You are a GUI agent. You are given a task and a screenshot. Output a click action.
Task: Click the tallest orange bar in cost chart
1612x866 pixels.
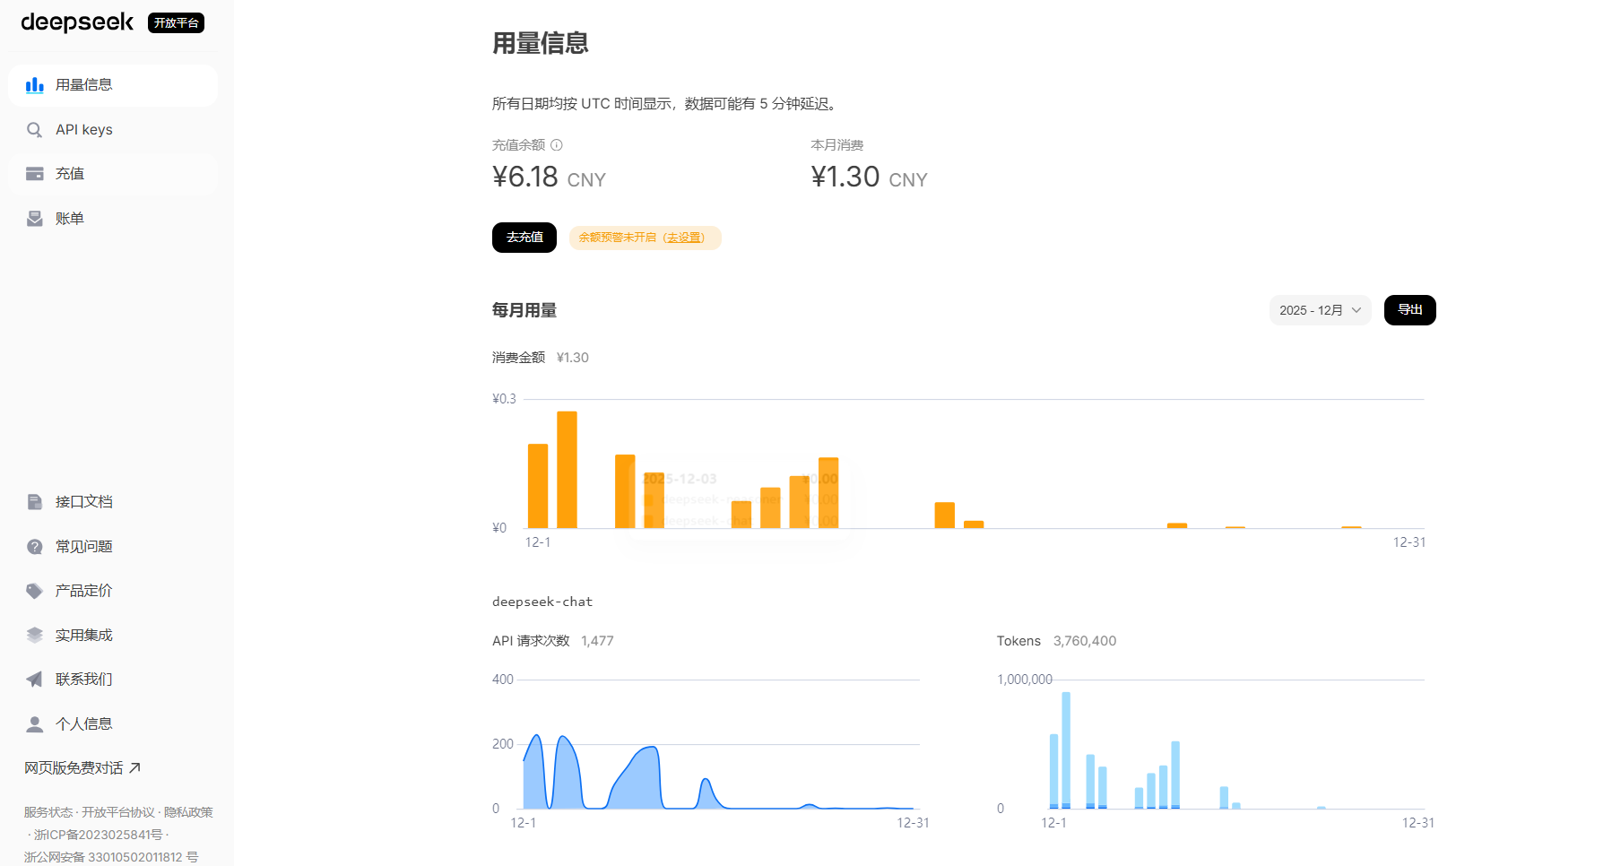[x=567, y=470]
